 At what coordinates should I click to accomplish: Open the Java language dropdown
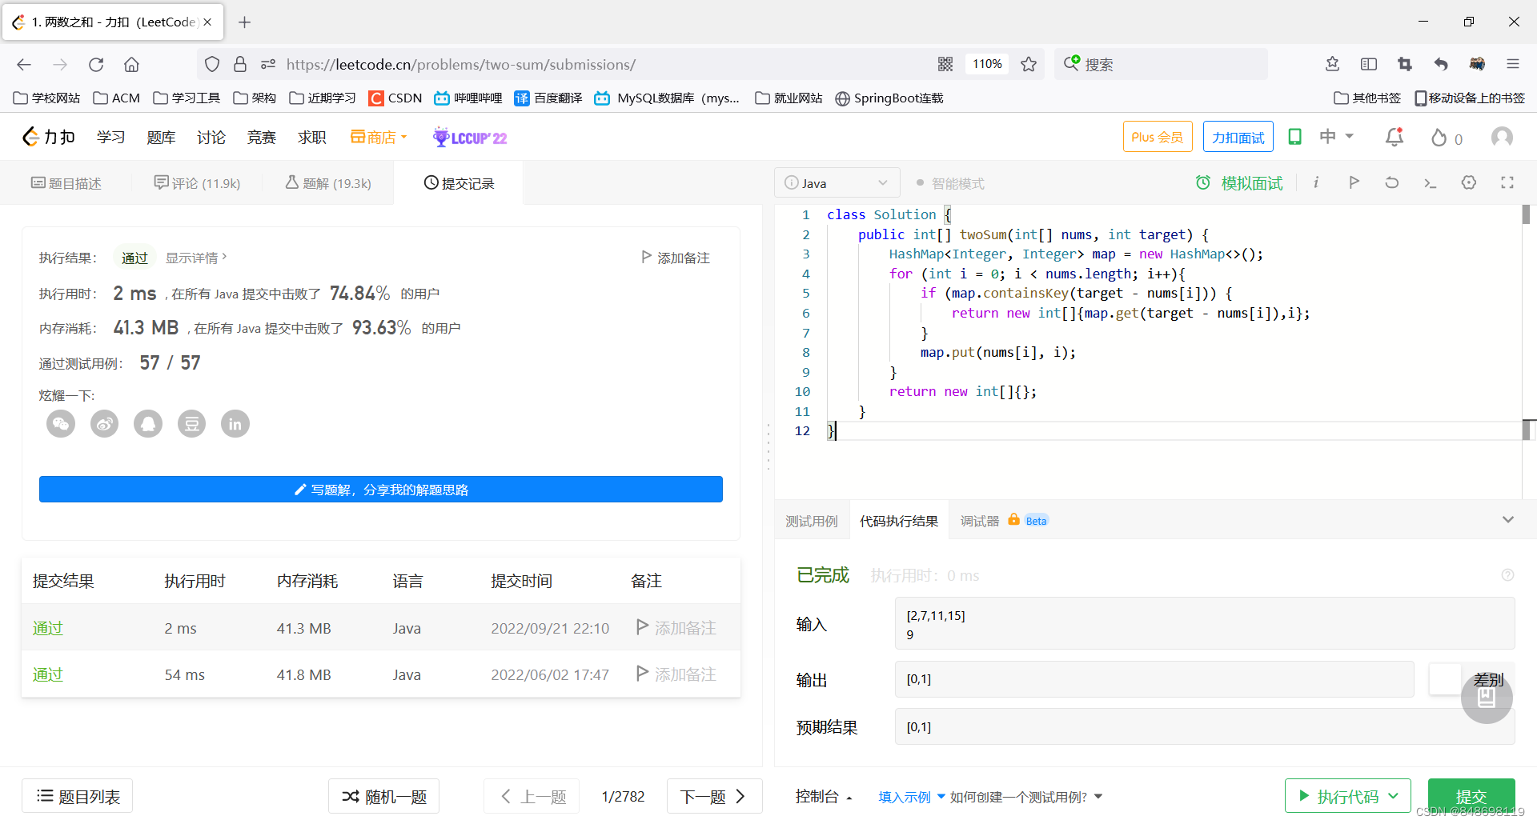[837, 182]
